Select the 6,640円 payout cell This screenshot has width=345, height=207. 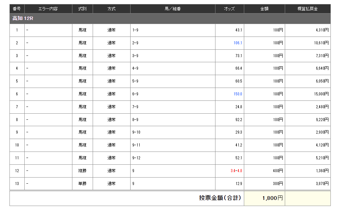click(307, 68)
